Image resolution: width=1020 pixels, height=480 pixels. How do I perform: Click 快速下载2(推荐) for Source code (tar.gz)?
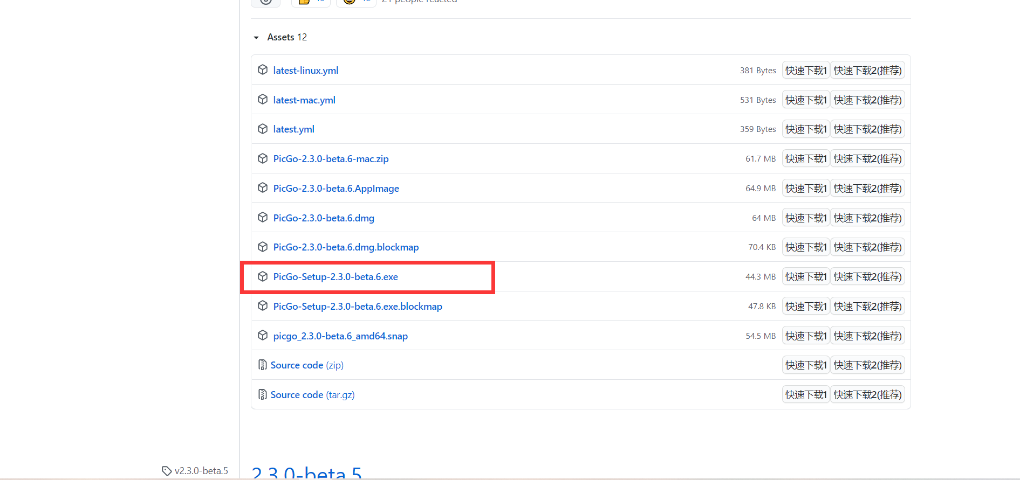coord(868,395)
